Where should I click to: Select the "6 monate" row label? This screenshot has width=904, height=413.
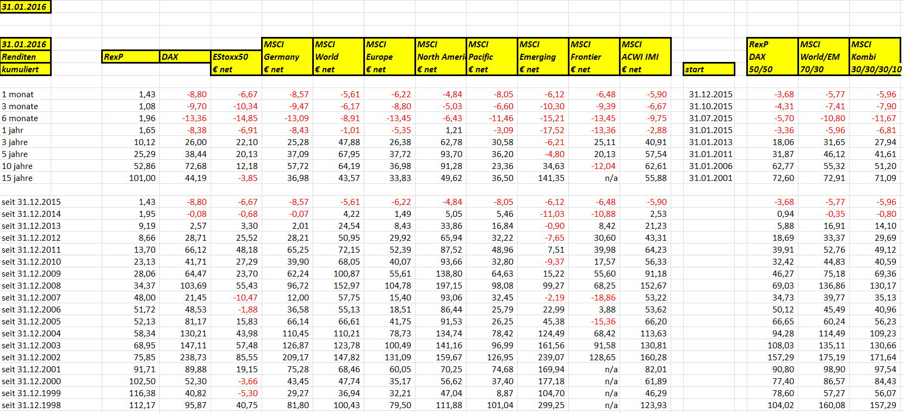pos(20,118)
